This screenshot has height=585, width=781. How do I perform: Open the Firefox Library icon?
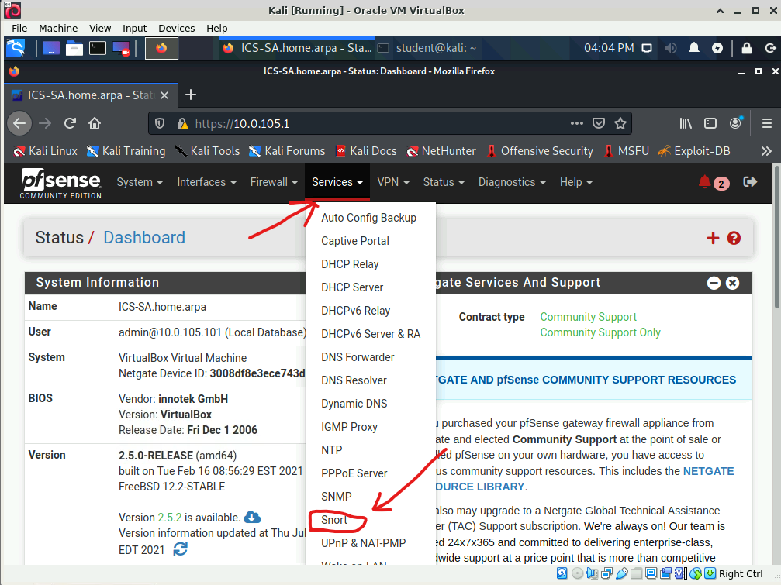[x=686, y=123]
